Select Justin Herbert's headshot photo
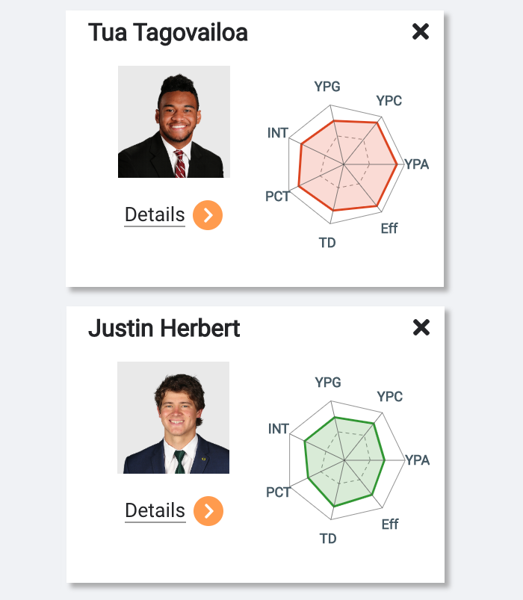This screenshot has width=523, height=600. pos(173,418)
